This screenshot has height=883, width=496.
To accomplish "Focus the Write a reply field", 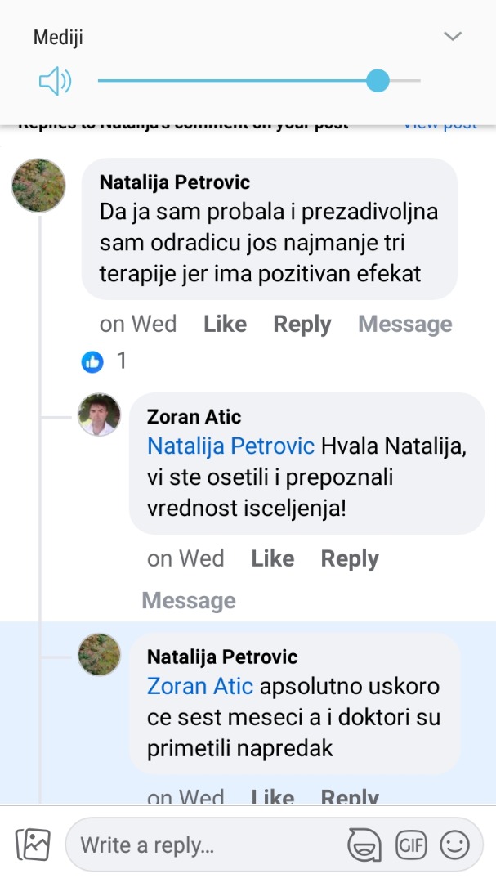I will pos(204,845).
